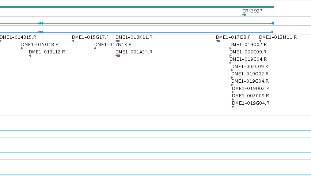The width and height of the screenshot is (311, 176).
Task: Select the purple arrow beneath DME1-017N13.R
Action: 95,48
